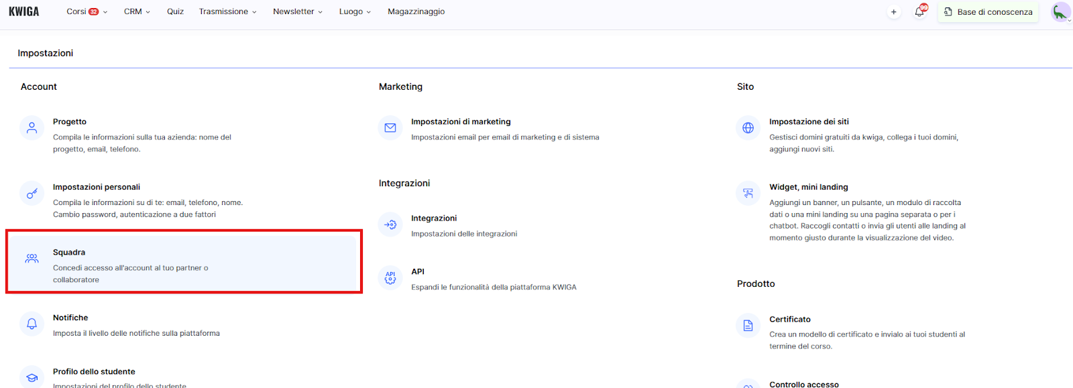This screenshot has height=388, width=1073.
Task: Open the Widget, mini landing settings
Action: point(808,187)
